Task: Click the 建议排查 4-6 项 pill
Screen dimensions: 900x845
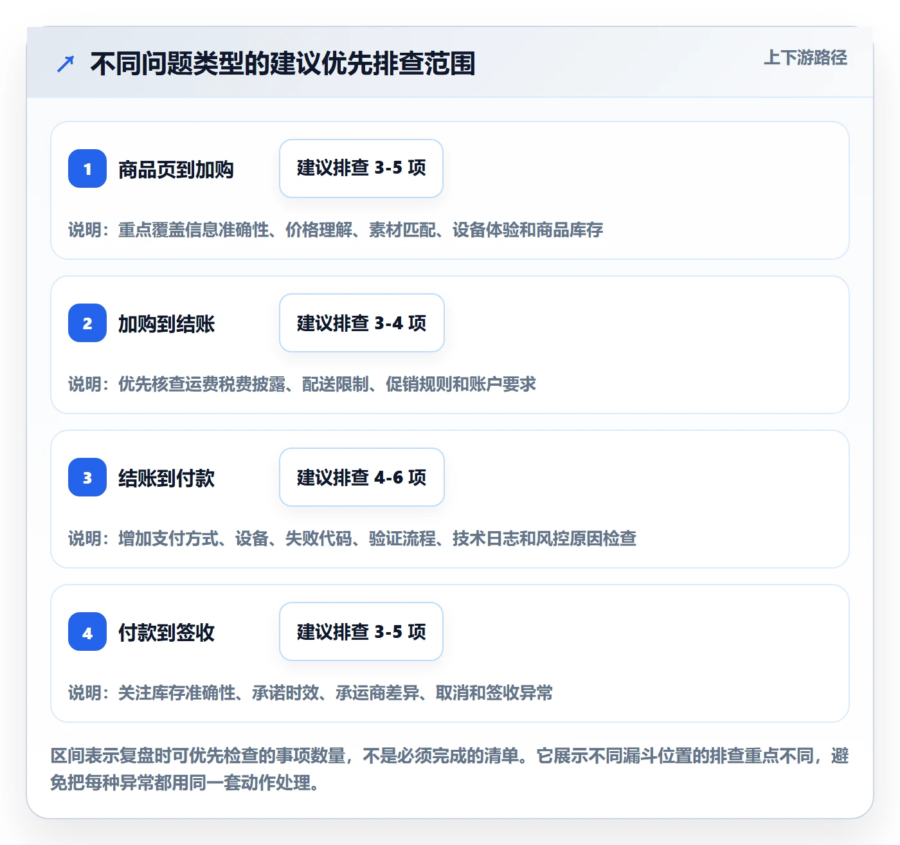Action: click(362, 477)
